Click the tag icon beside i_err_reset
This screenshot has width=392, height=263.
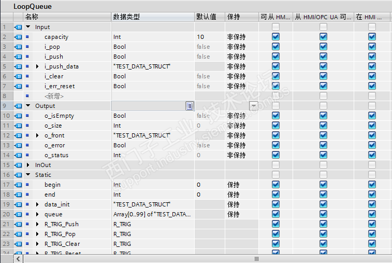pos(18,87)
